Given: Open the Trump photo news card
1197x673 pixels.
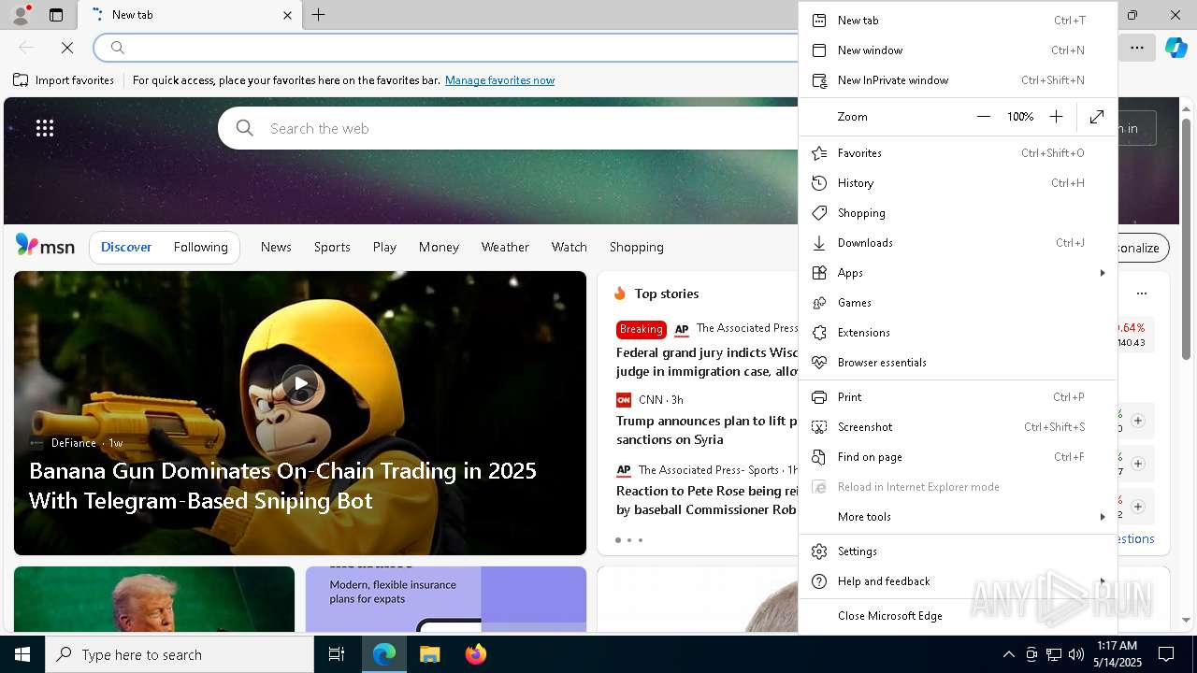Looking at the screenshot, I should click(153, 599).
